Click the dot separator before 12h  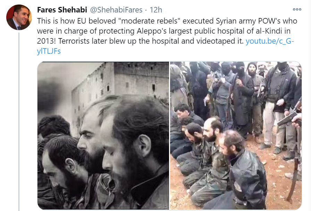point(146,10)
